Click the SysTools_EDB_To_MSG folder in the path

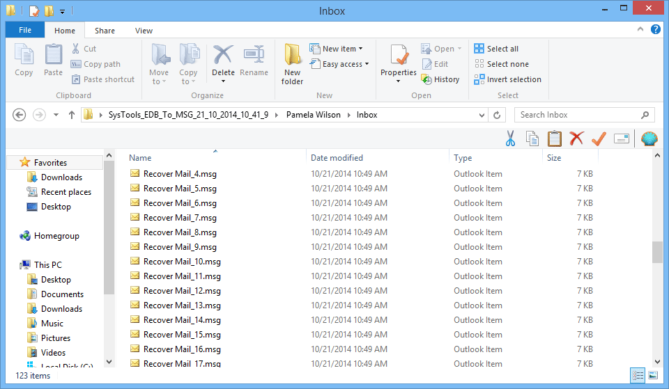189,115
